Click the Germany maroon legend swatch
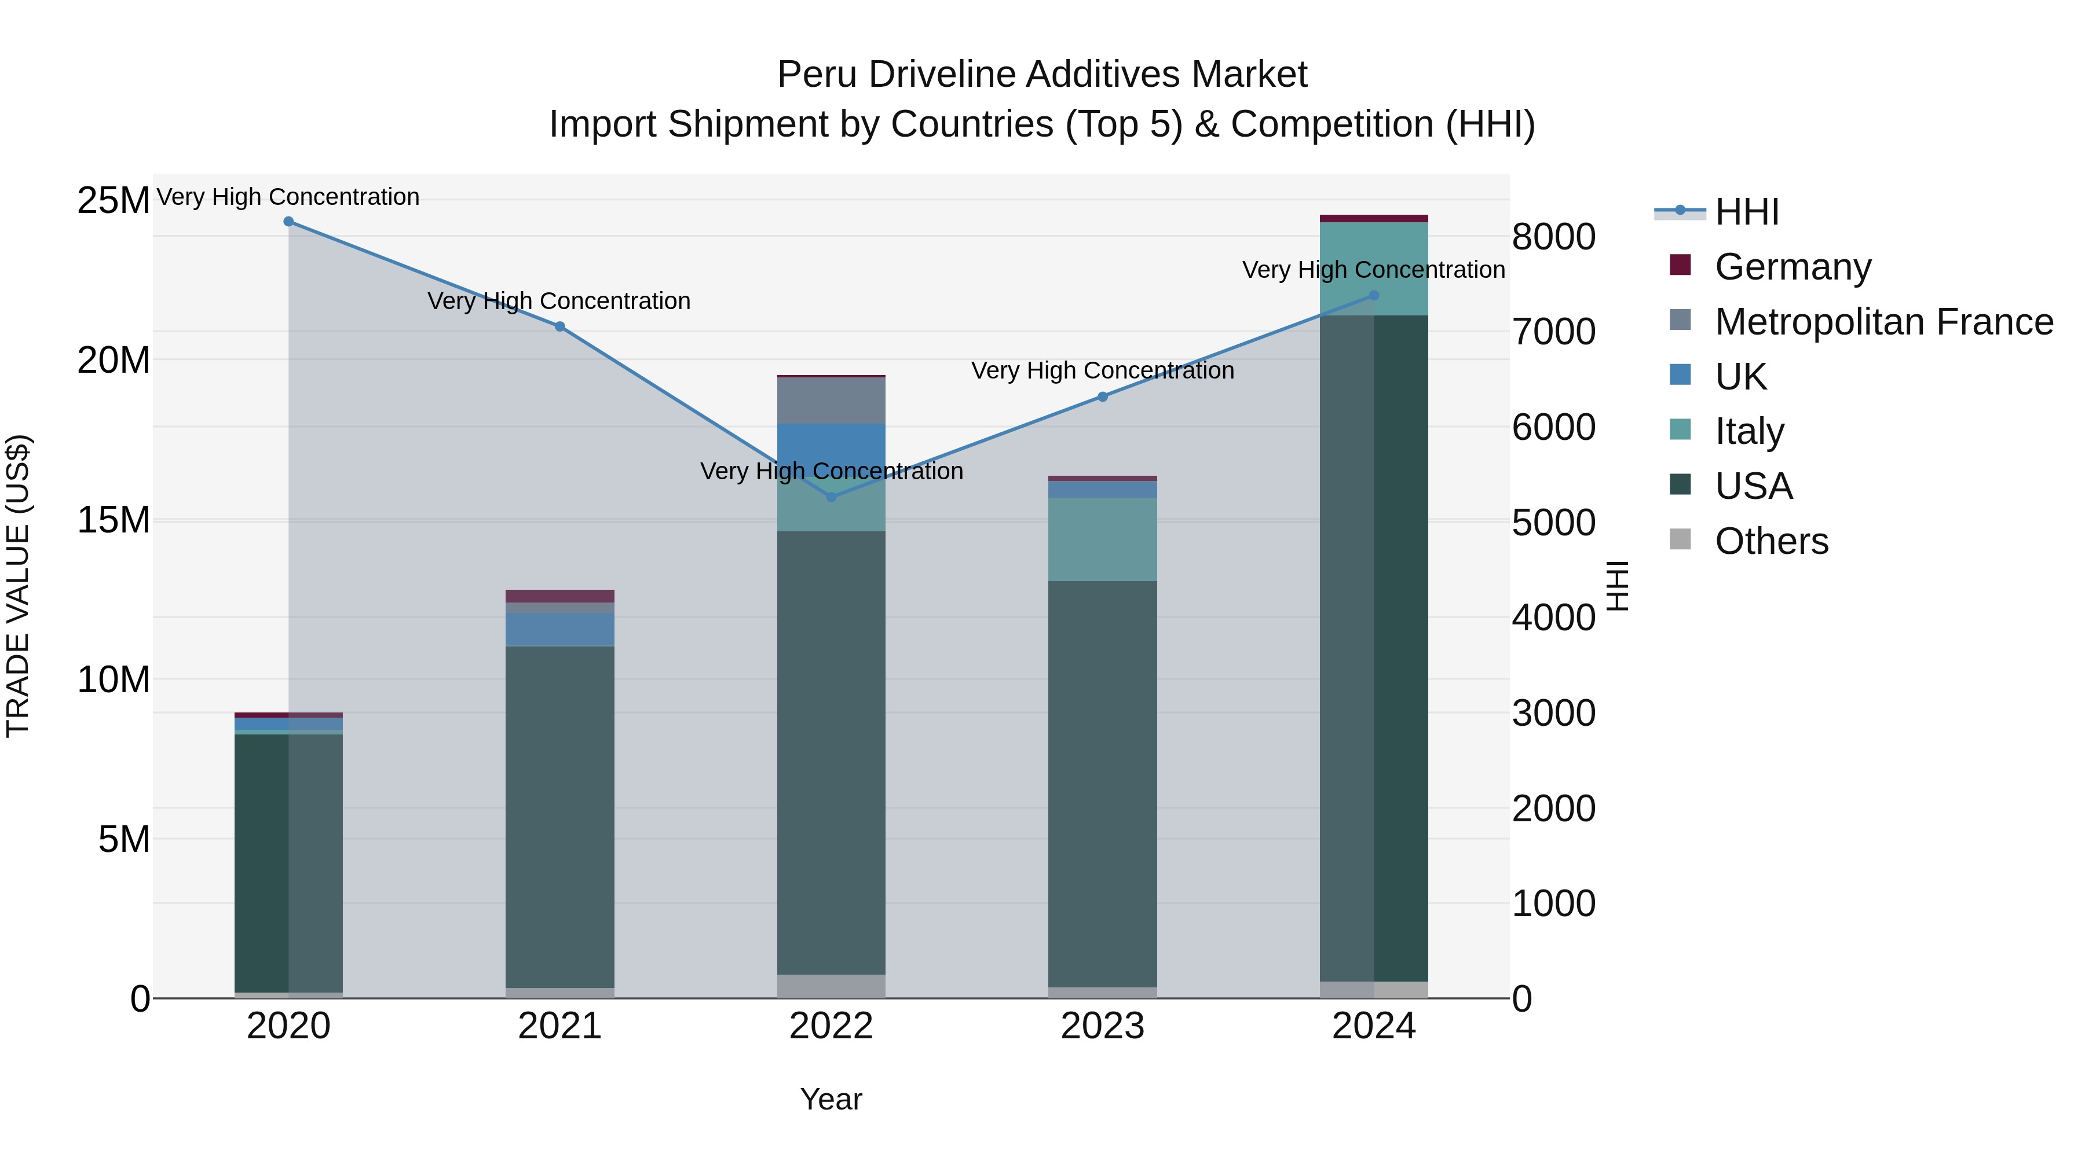 pos(1680,264)
